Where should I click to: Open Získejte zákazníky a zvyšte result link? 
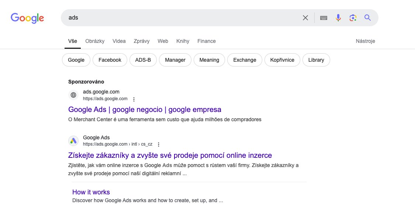[170, 155]
